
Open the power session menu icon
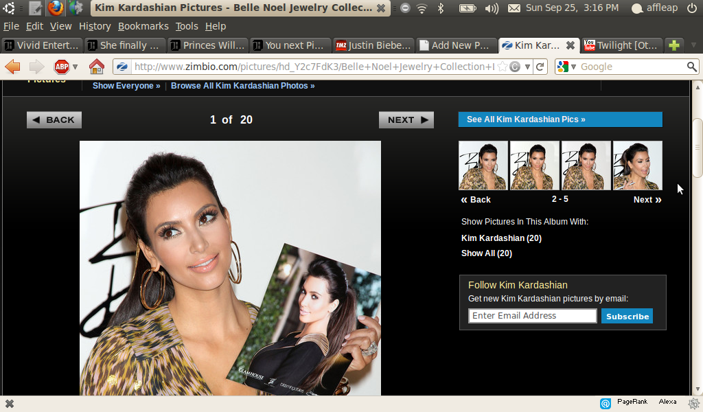coord(692,8)
